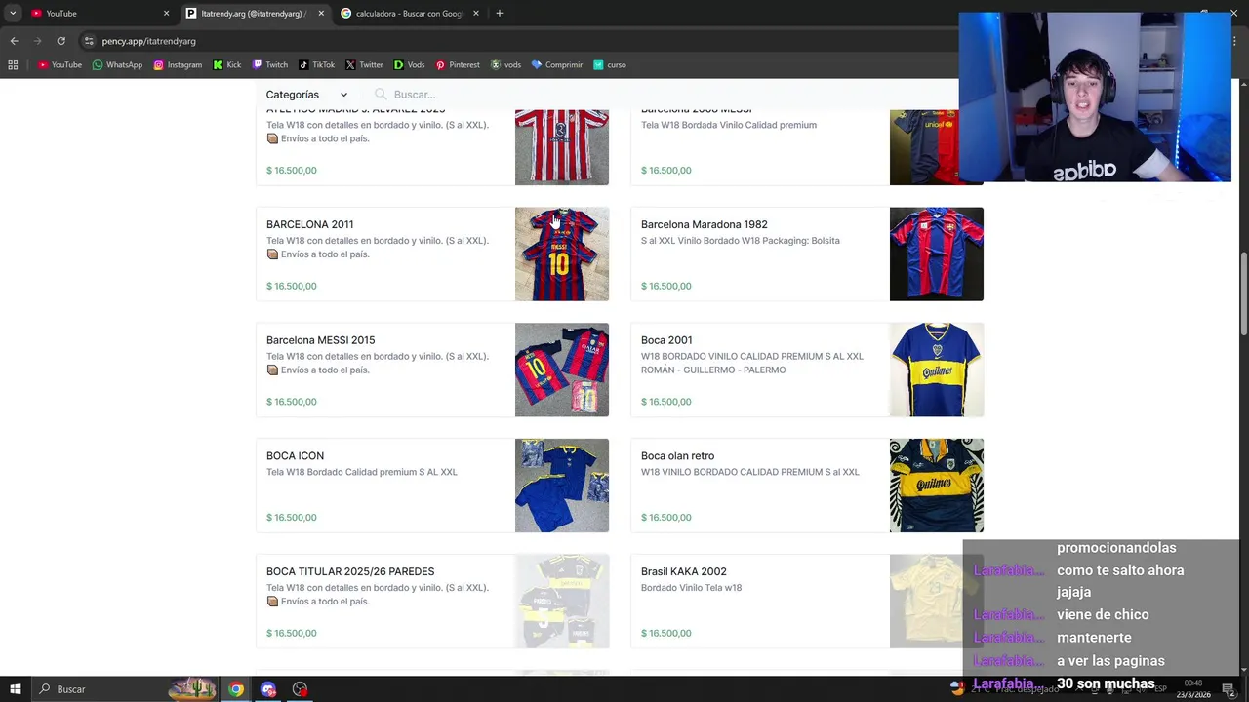The image size is (1249, 702).
Task: Open the Boca olan retro product title
Action: (x=678, y=456)
